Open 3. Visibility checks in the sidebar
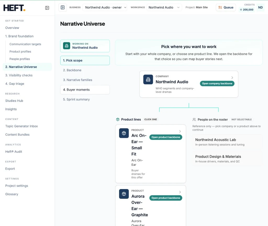Screen dimensions: 268x226 click(19, 75)
